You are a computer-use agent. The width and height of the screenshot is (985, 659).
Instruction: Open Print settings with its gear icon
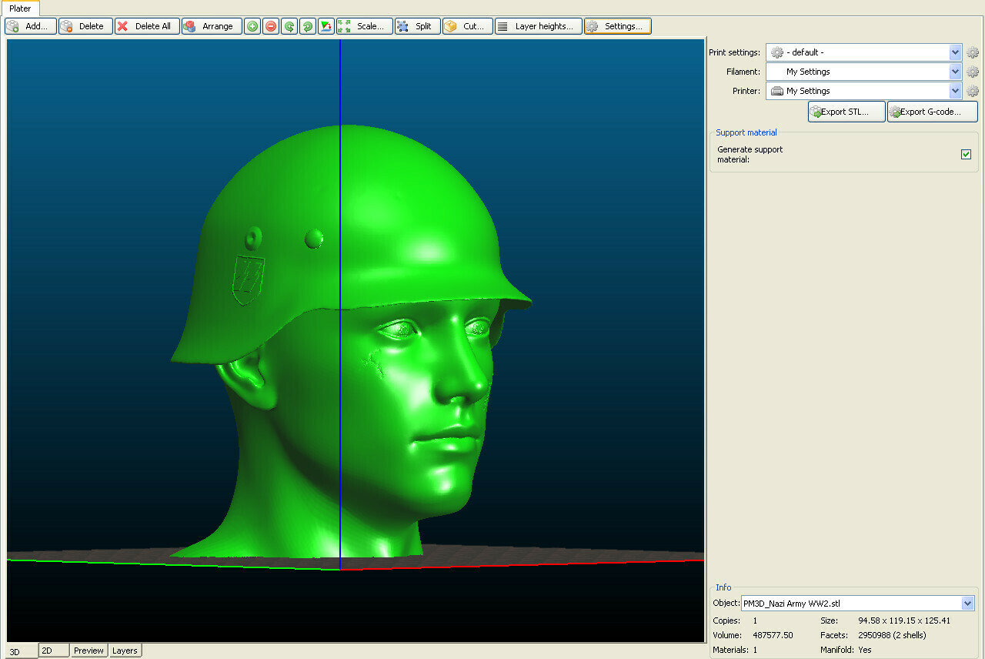972,52
